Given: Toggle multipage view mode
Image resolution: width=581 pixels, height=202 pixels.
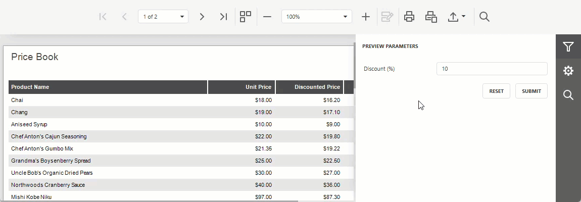Looking at the screenshot, I should pyautogui.click(x=246, y=17).
